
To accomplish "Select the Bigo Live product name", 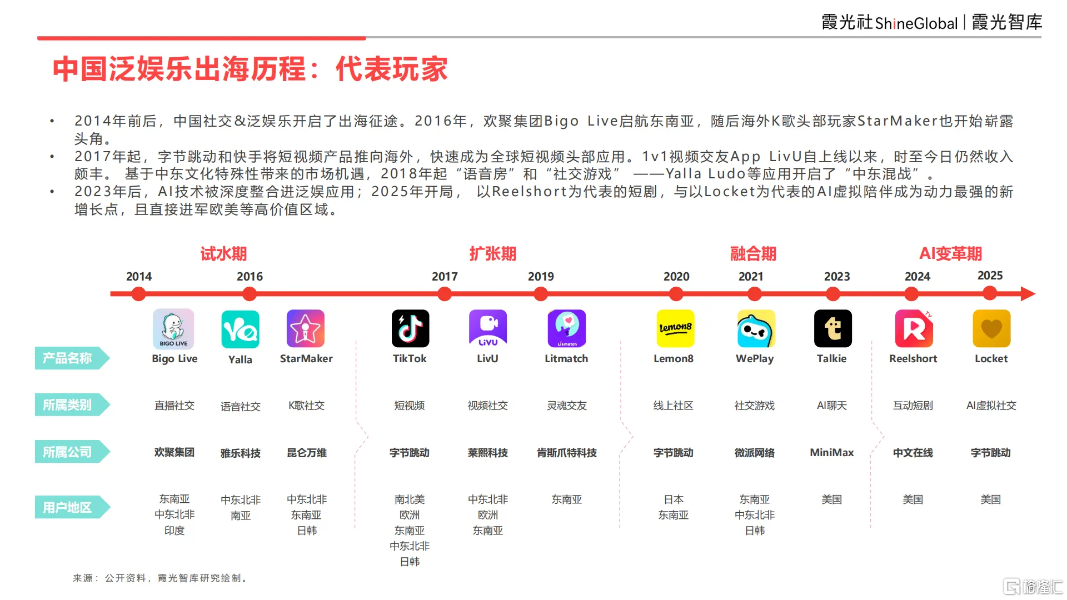I will 174,359.
